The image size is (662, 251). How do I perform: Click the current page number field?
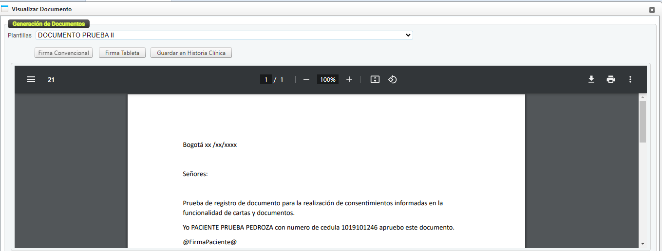[265, 79]
